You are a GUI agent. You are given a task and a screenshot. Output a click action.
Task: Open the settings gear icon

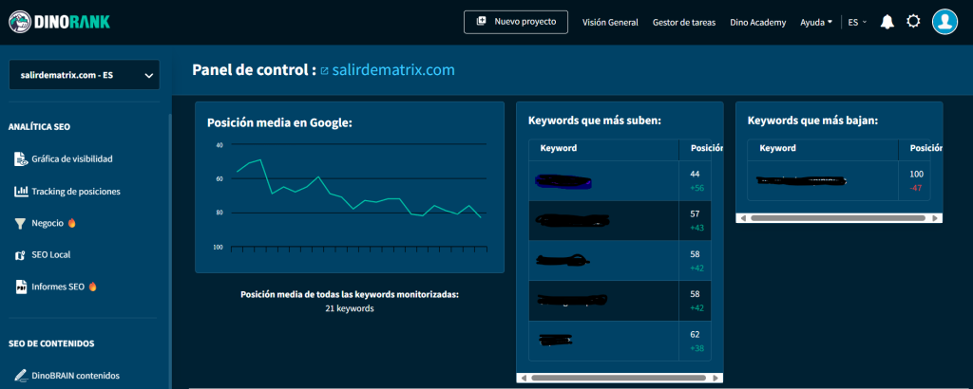pos(913,22)
